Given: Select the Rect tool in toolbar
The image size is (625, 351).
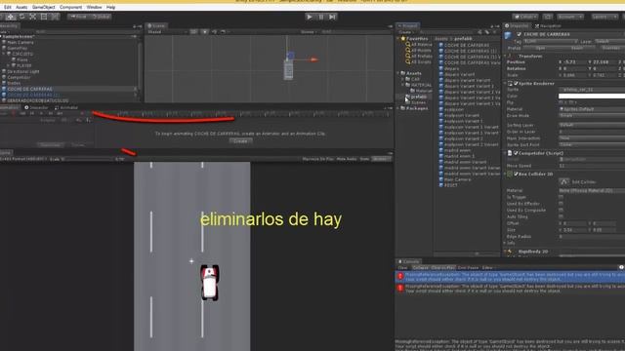Looking at the screenshot, I should coord(44,17).
